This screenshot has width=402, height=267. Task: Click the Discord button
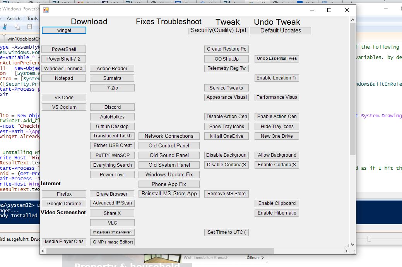pos(112,107)
